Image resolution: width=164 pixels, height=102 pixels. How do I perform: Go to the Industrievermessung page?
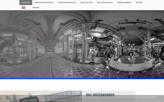pos(66,2)
